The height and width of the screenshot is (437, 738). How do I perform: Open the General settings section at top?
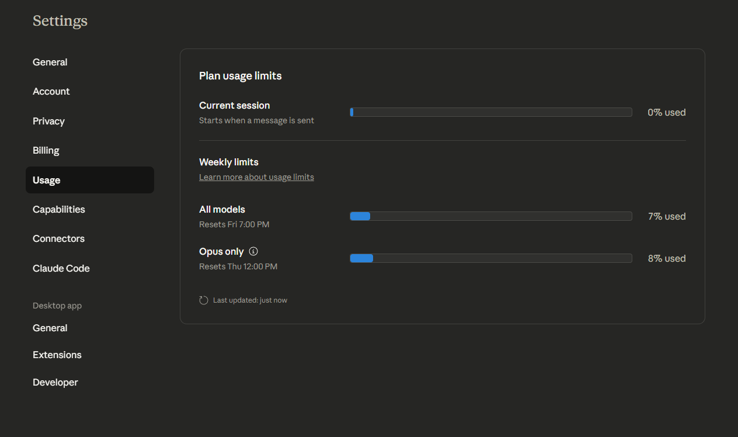pos(50,62)
